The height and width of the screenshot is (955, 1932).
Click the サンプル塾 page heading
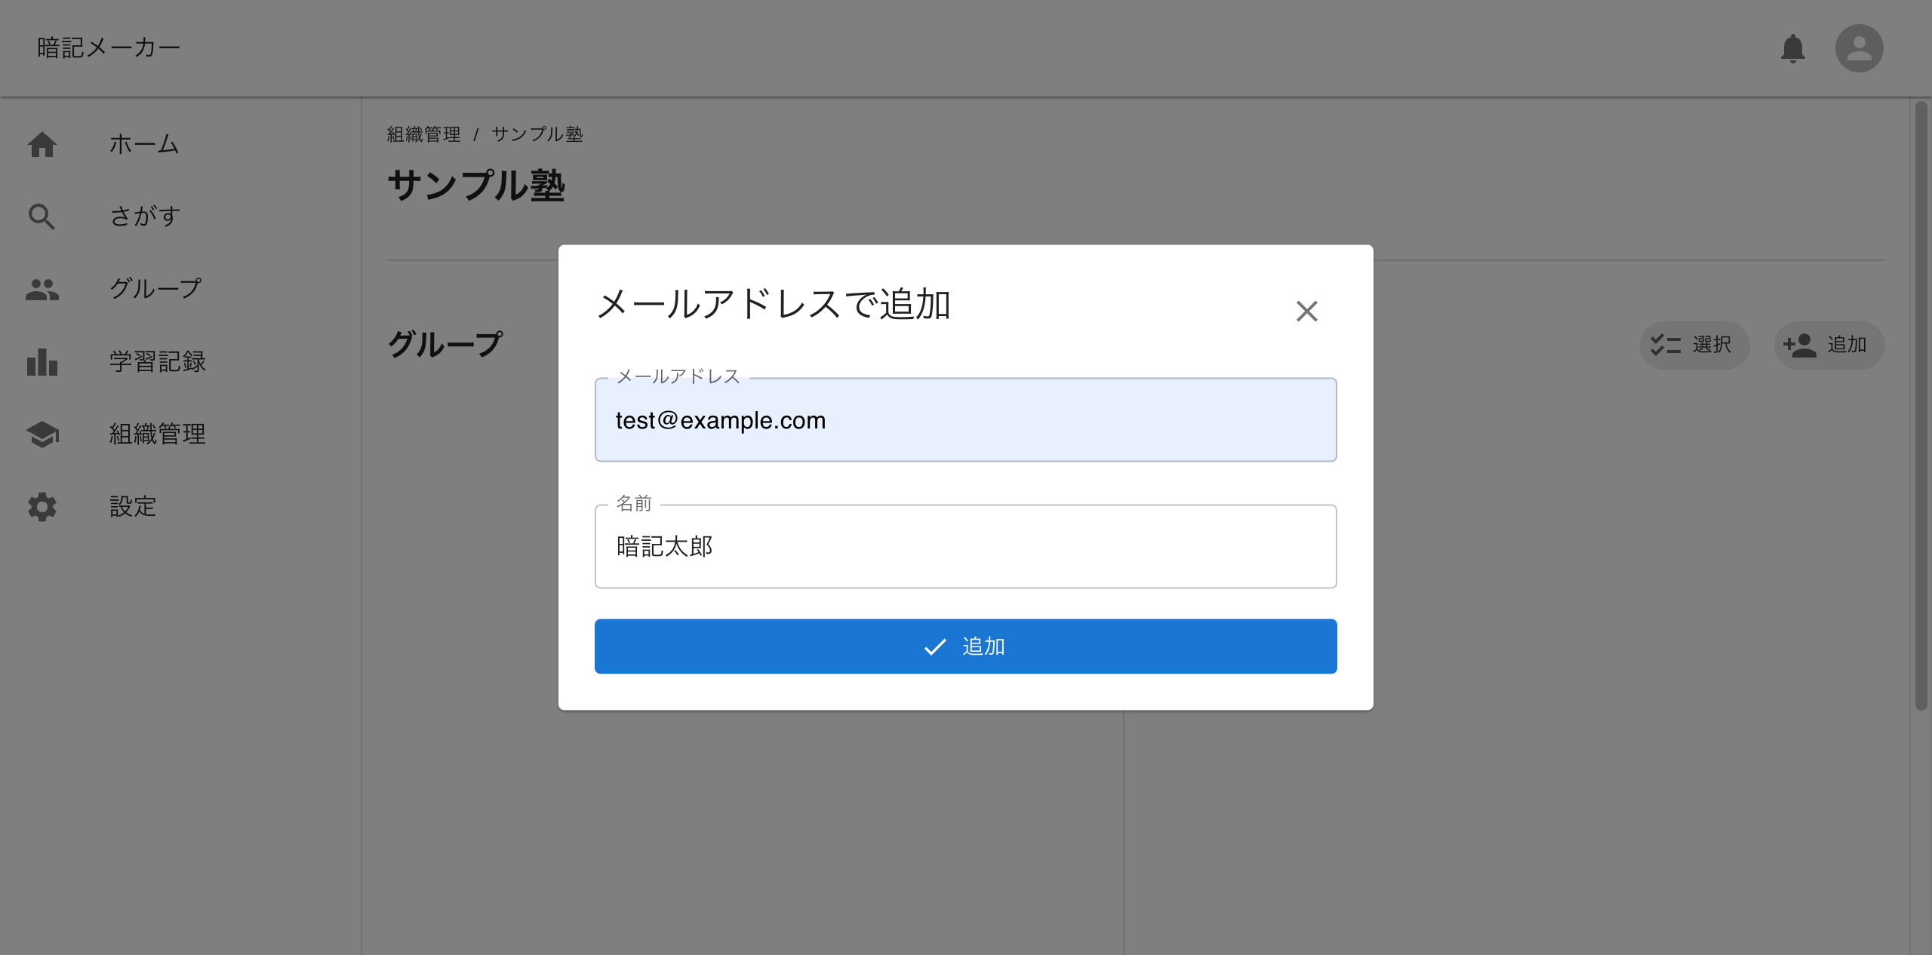(x=476, y=186)
